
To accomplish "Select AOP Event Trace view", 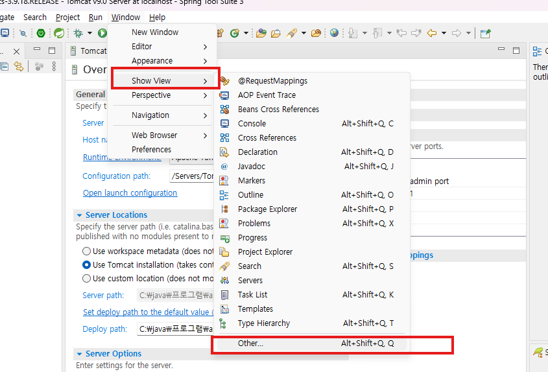I will tap(311, 95).
